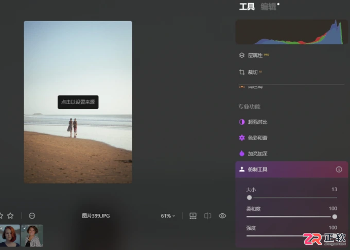
Task: Toggle the filmstrip display icon
Action: click(x=193, y=216)
